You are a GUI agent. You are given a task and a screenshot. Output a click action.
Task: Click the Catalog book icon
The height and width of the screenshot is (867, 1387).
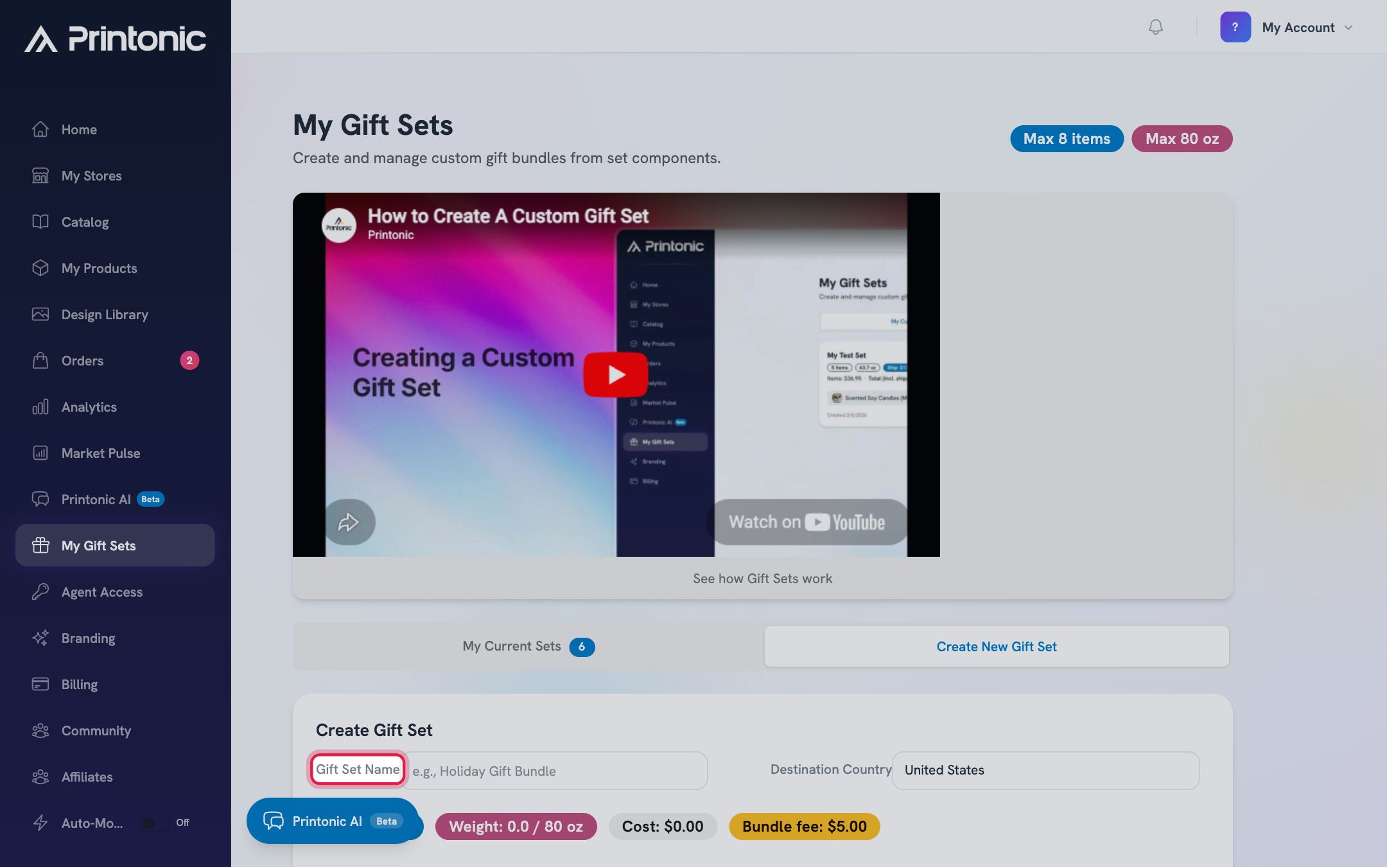(40, 222)
